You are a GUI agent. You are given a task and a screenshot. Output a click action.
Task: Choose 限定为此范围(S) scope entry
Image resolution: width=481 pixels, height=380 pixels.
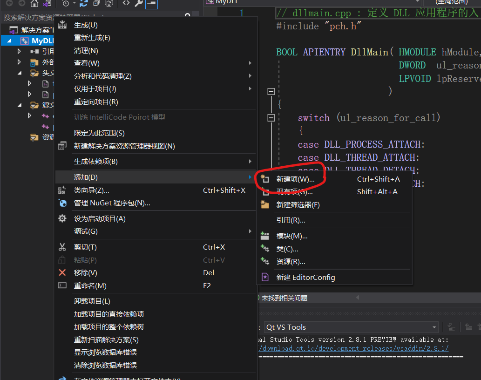click(99, 133)
